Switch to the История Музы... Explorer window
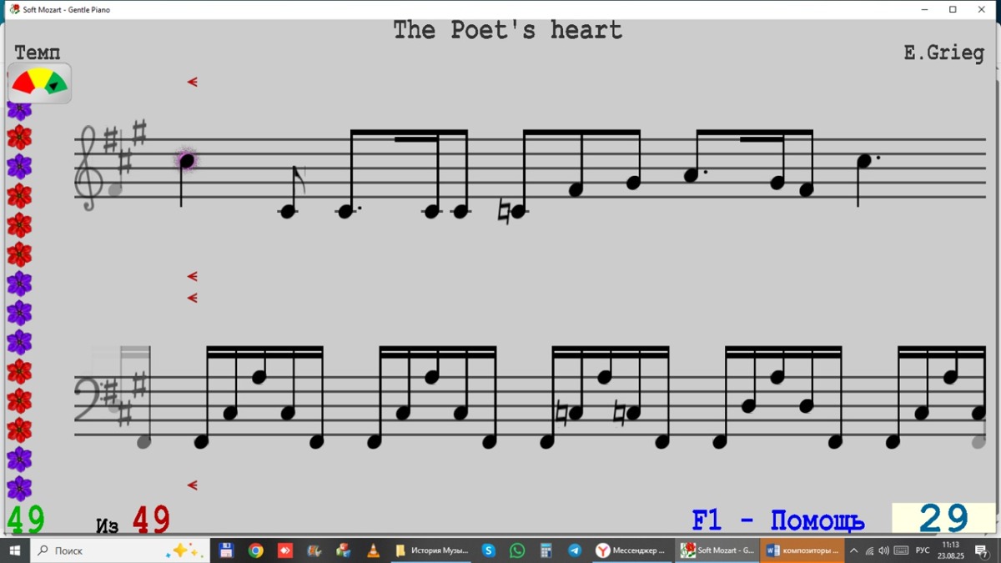Image resolution: width=1001 pixels, height=563 pixels. [x=431, y=550]
